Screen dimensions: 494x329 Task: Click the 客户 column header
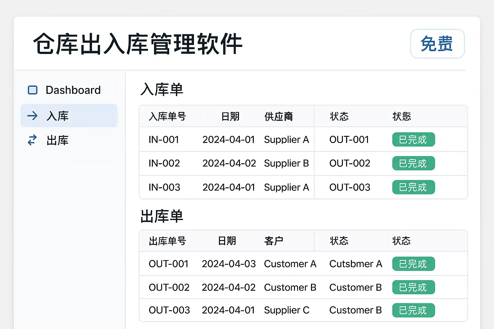tap(273, 241)
